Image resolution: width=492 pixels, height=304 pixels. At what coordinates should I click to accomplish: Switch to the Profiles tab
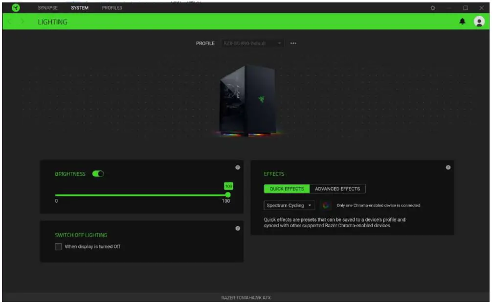(x=112, y=7)
